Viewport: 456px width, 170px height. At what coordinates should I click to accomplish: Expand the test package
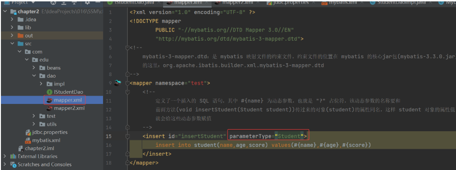click(x=34, y=116)
